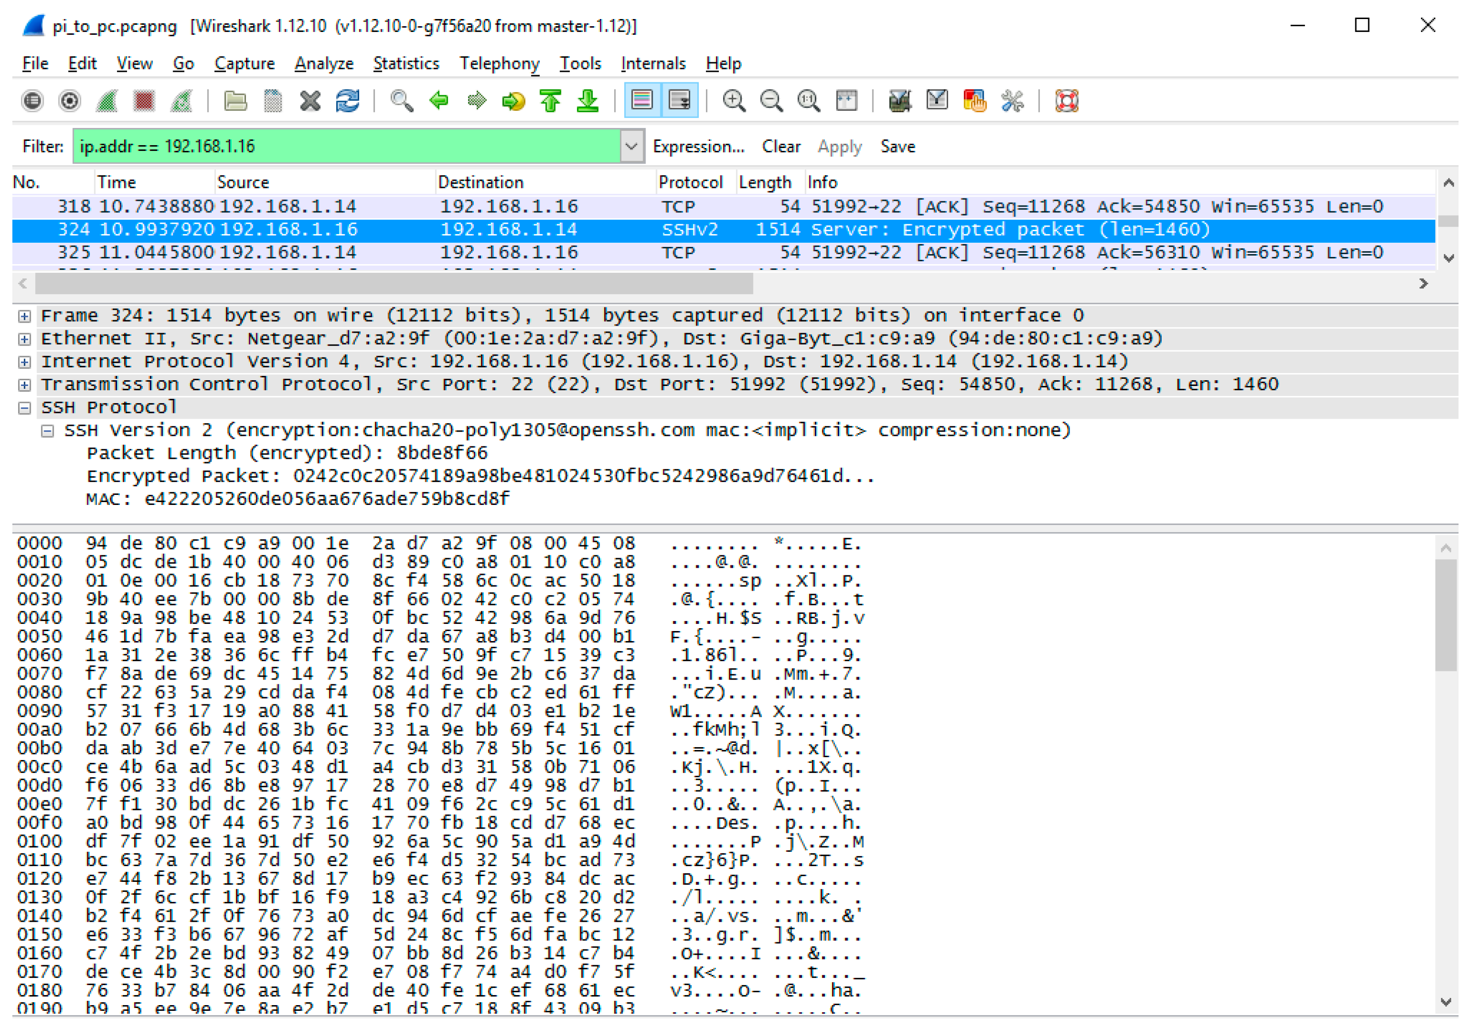
Task: Restart the current live capture
Action: tap(182, 101)
